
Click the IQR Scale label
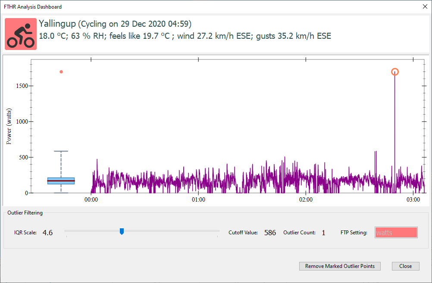point(25,233)
